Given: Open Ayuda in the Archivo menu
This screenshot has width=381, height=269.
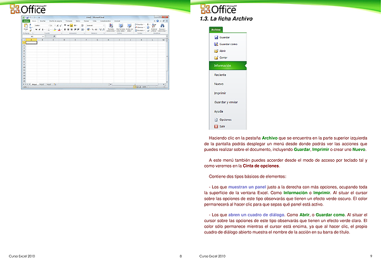Looking at the screenshot, I should (218, 112).
